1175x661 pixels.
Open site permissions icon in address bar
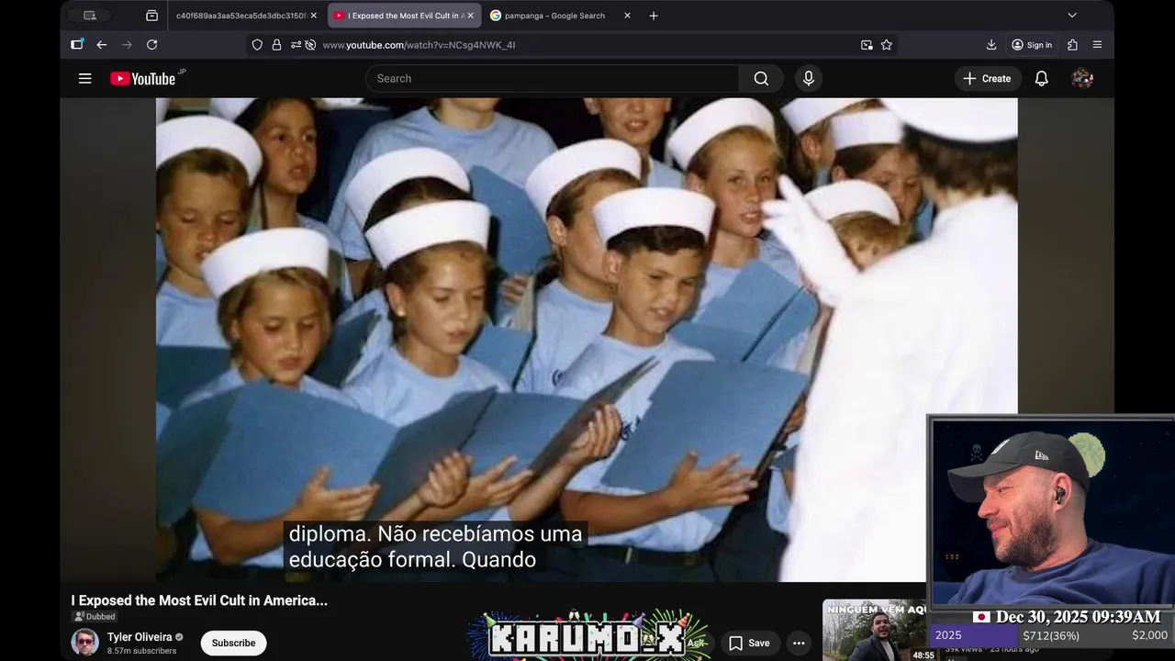(296, 45)
